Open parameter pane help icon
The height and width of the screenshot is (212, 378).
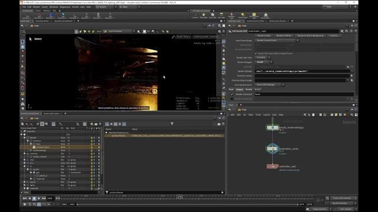(356, 31)
